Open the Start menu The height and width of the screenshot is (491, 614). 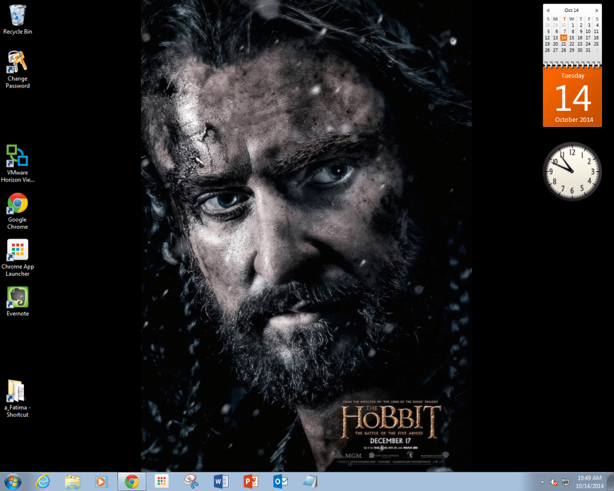coord(12,481)
